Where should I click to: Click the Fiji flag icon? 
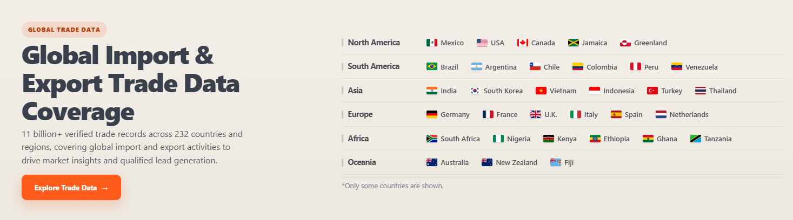pyautogui.click(x=556, y=162)
